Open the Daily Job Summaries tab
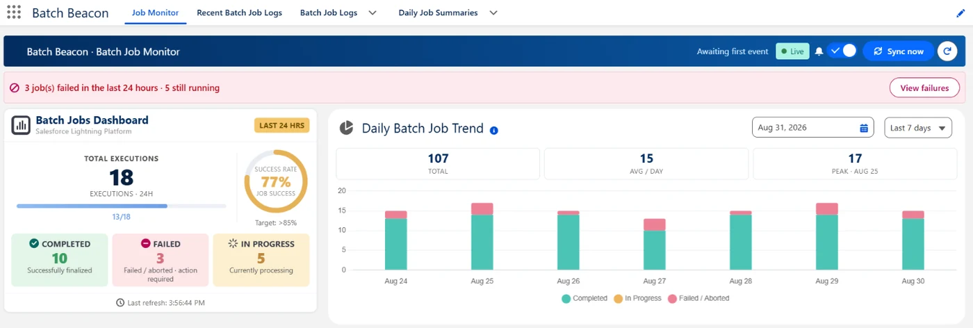The image size is (973, 328). click(438, 13)
